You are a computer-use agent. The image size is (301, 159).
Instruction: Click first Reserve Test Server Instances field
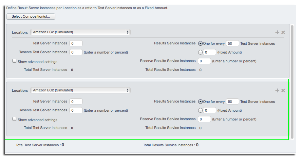pyautogui.click(x=76, y=52)
